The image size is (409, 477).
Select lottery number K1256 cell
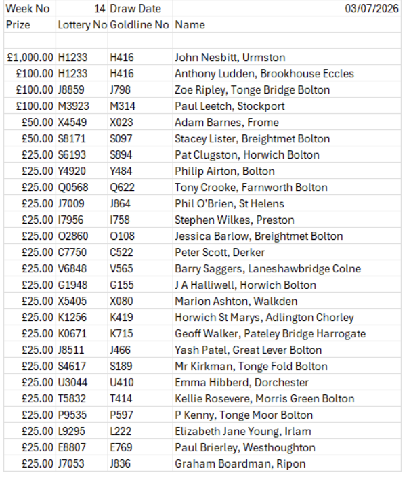[x=82, y=317]
